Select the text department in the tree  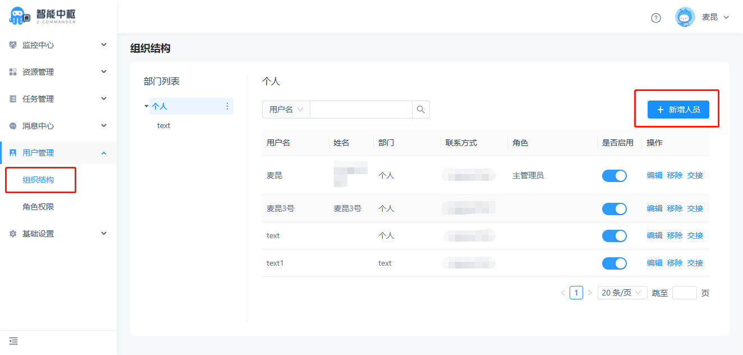pos(164,126)
